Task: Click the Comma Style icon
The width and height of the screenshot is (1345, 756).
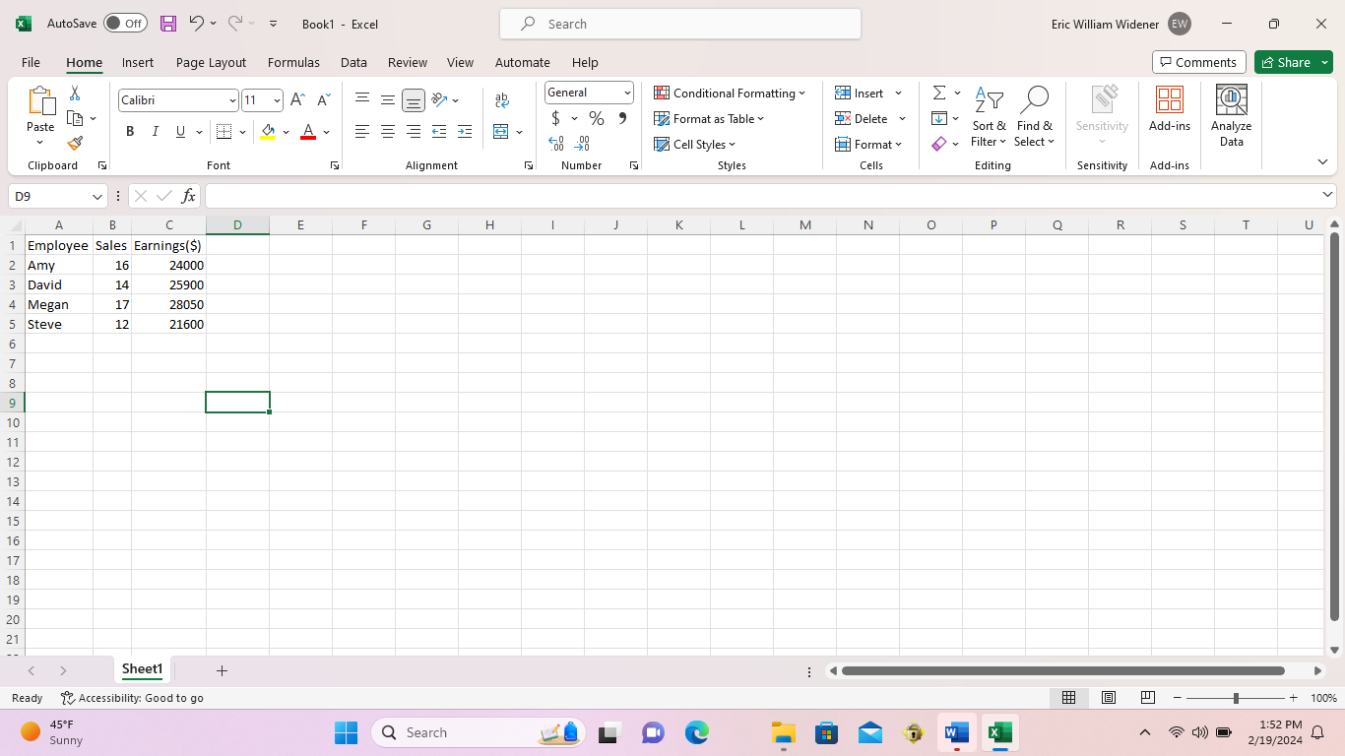Action: [x=622, y=118]
